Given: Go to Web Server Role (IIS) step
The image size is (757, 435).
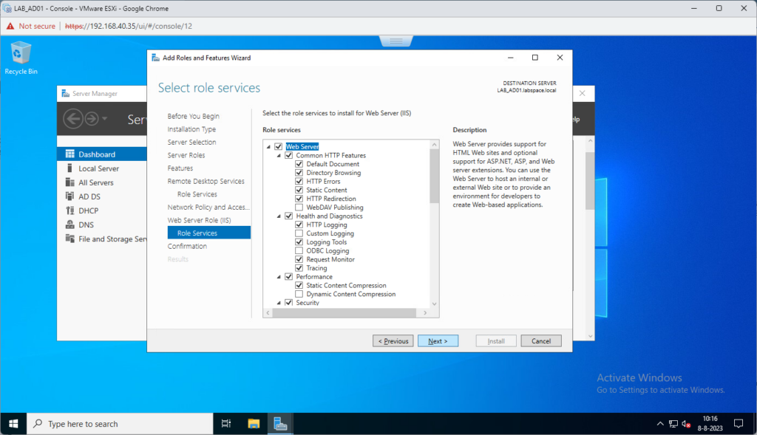Looking at the screenshot, I should [x=199, y=220].
